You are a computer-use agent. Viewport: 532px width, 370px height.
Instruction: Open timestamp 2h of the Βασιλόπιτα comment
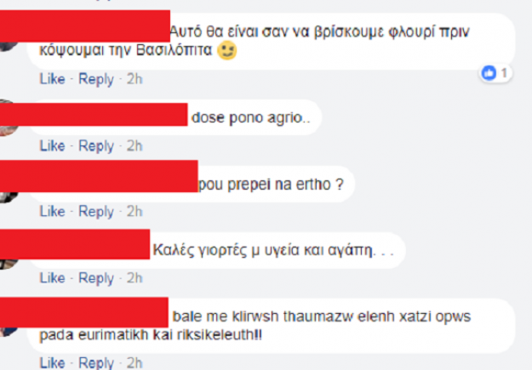134,79
